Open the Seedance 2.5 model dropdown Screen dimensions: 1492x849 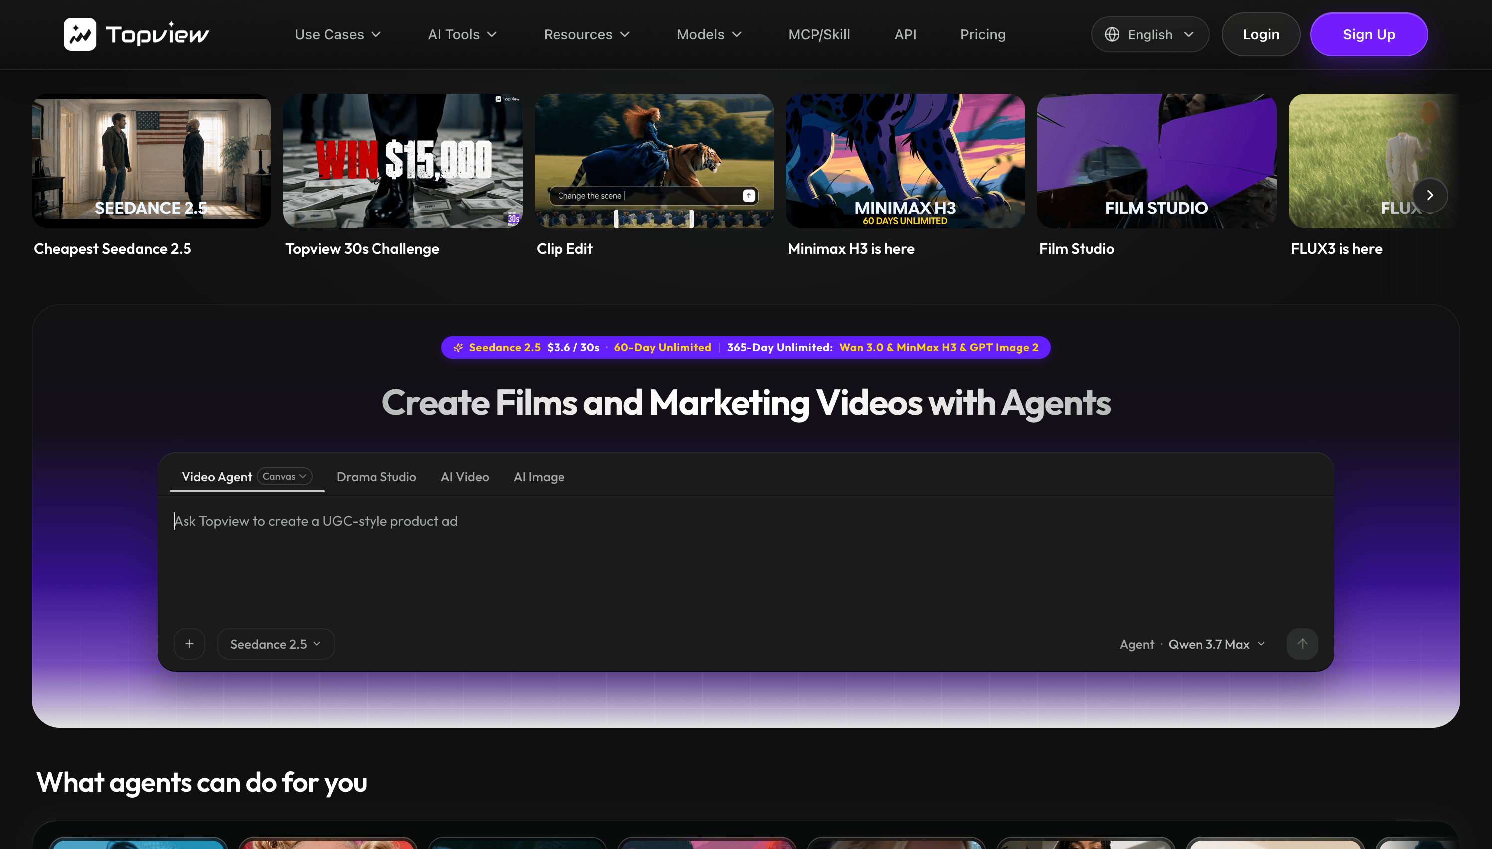(276, 644)
